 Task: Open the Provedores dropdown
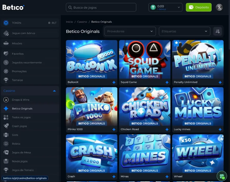tap(130, 31)
